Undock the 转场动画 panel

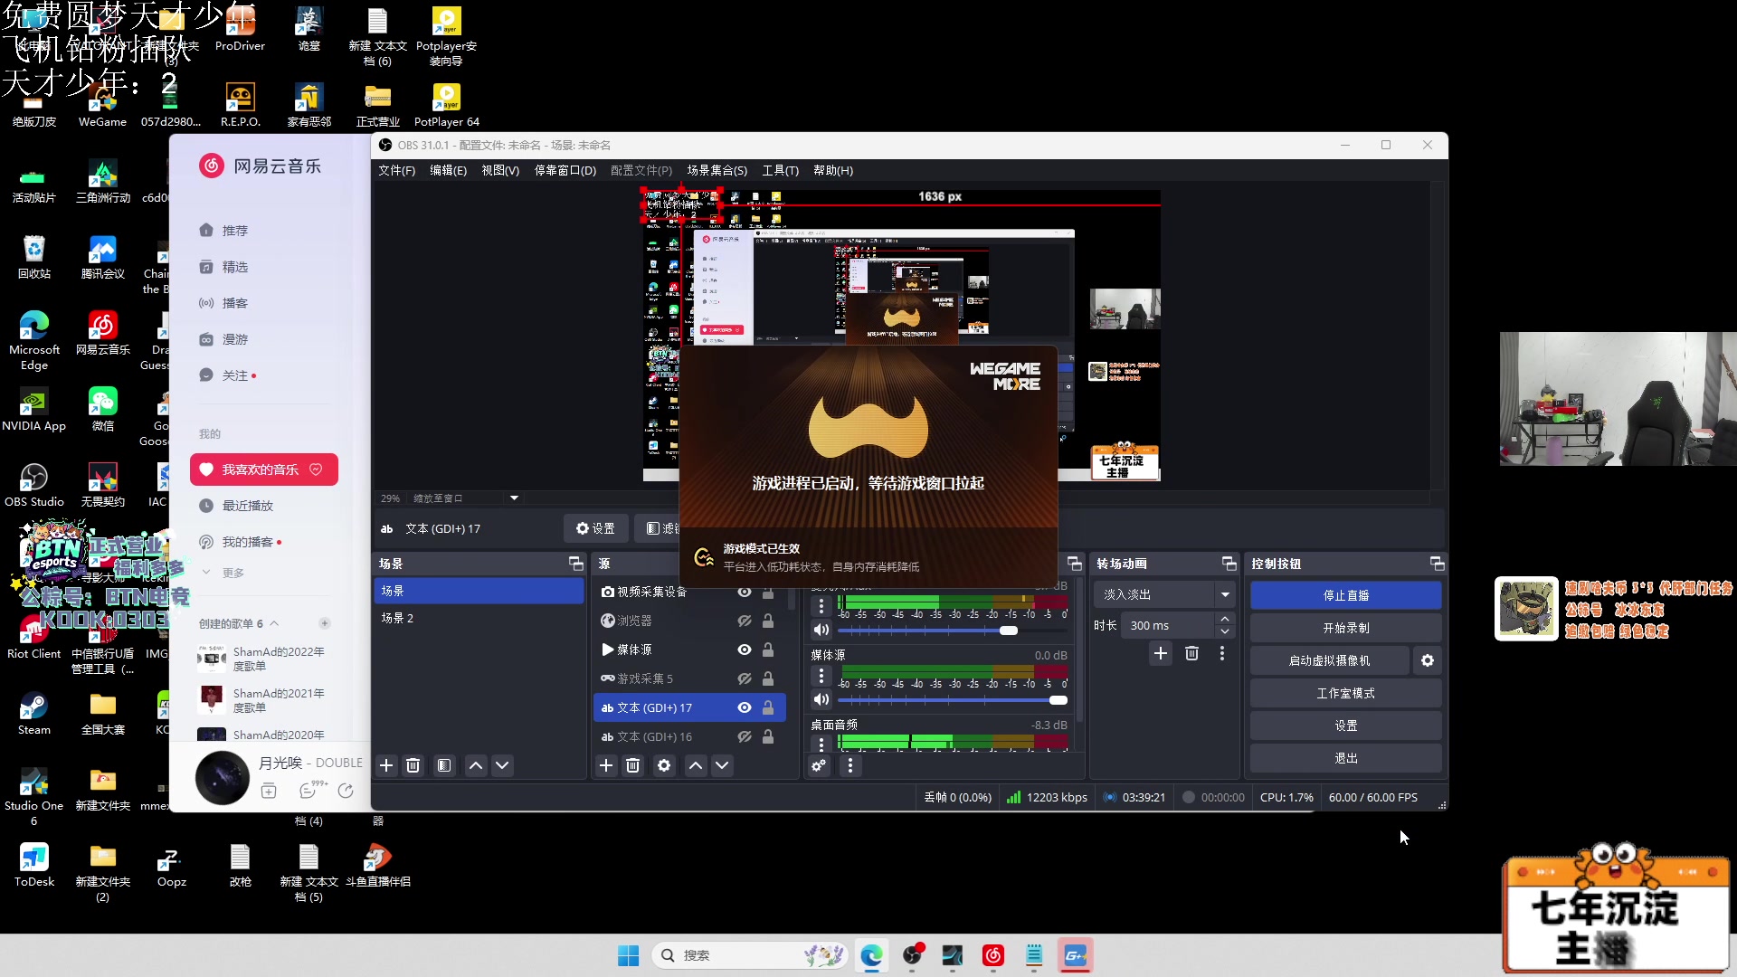coord(1229,564)
